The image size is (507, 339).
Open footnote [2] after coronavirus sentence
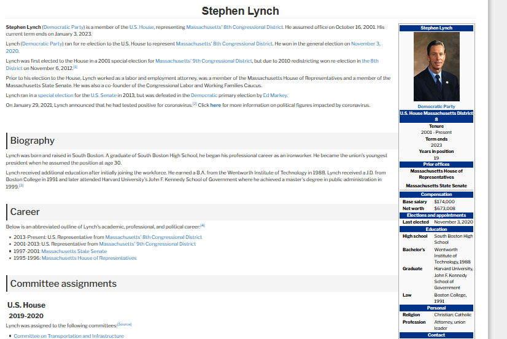pyautogui.click(x=195, y=104)
